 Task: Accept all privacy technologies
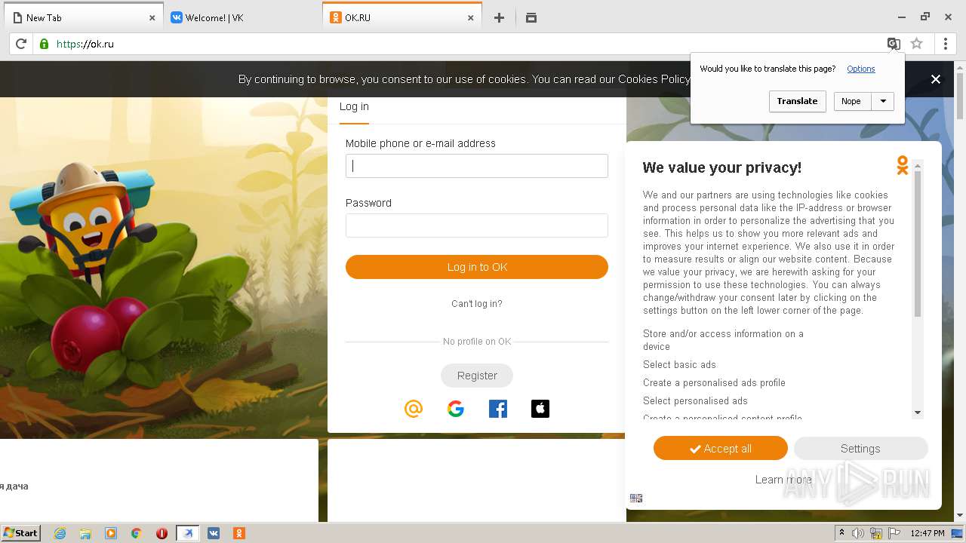click(x=721, y=449)
